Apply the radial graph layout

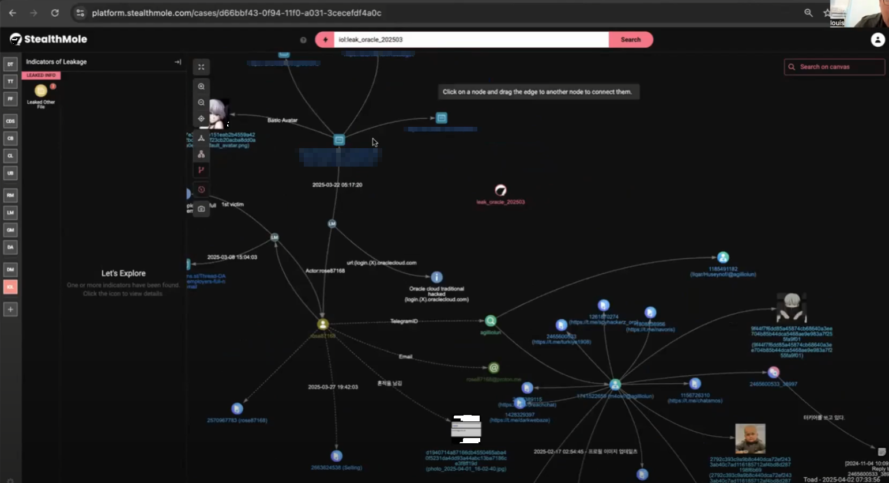click(201, 138)
